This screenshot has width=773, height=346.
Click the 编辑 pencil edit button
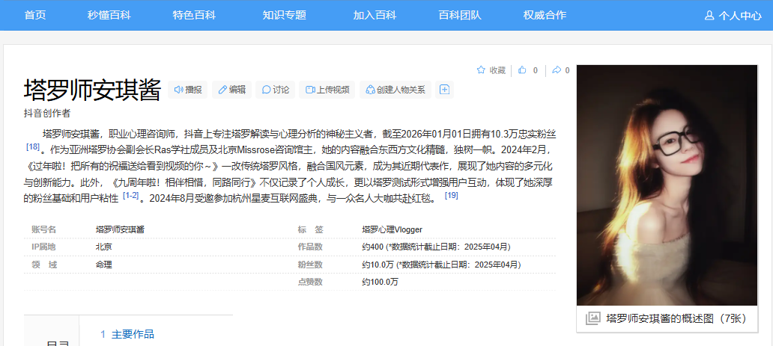pos(231,90)
